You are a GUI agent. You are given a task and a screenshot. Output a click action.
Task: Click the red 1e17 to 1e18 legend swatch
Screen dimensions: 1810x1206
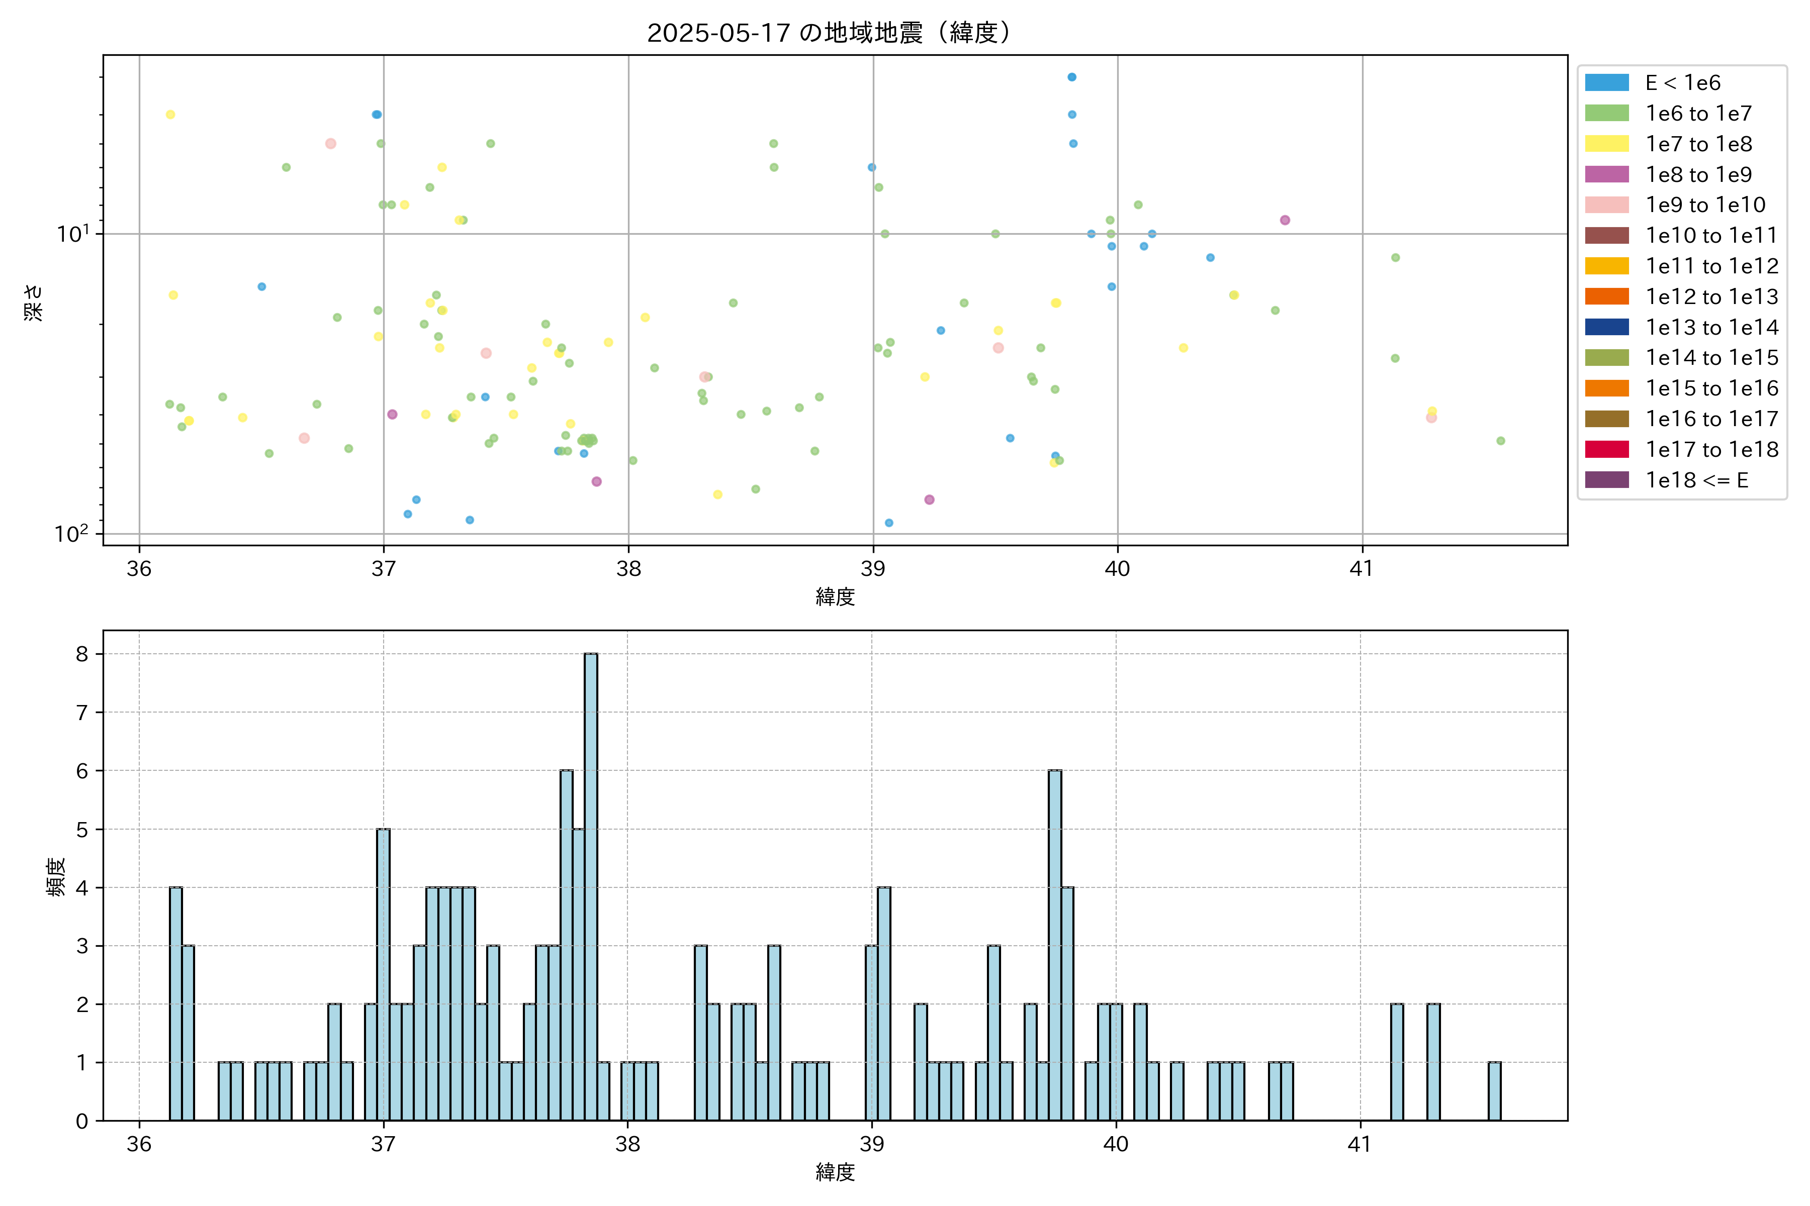(1606, 449)
